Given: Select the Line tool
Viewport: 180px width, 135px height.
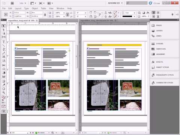Looking at the screenshot, I should pos(4,46).
